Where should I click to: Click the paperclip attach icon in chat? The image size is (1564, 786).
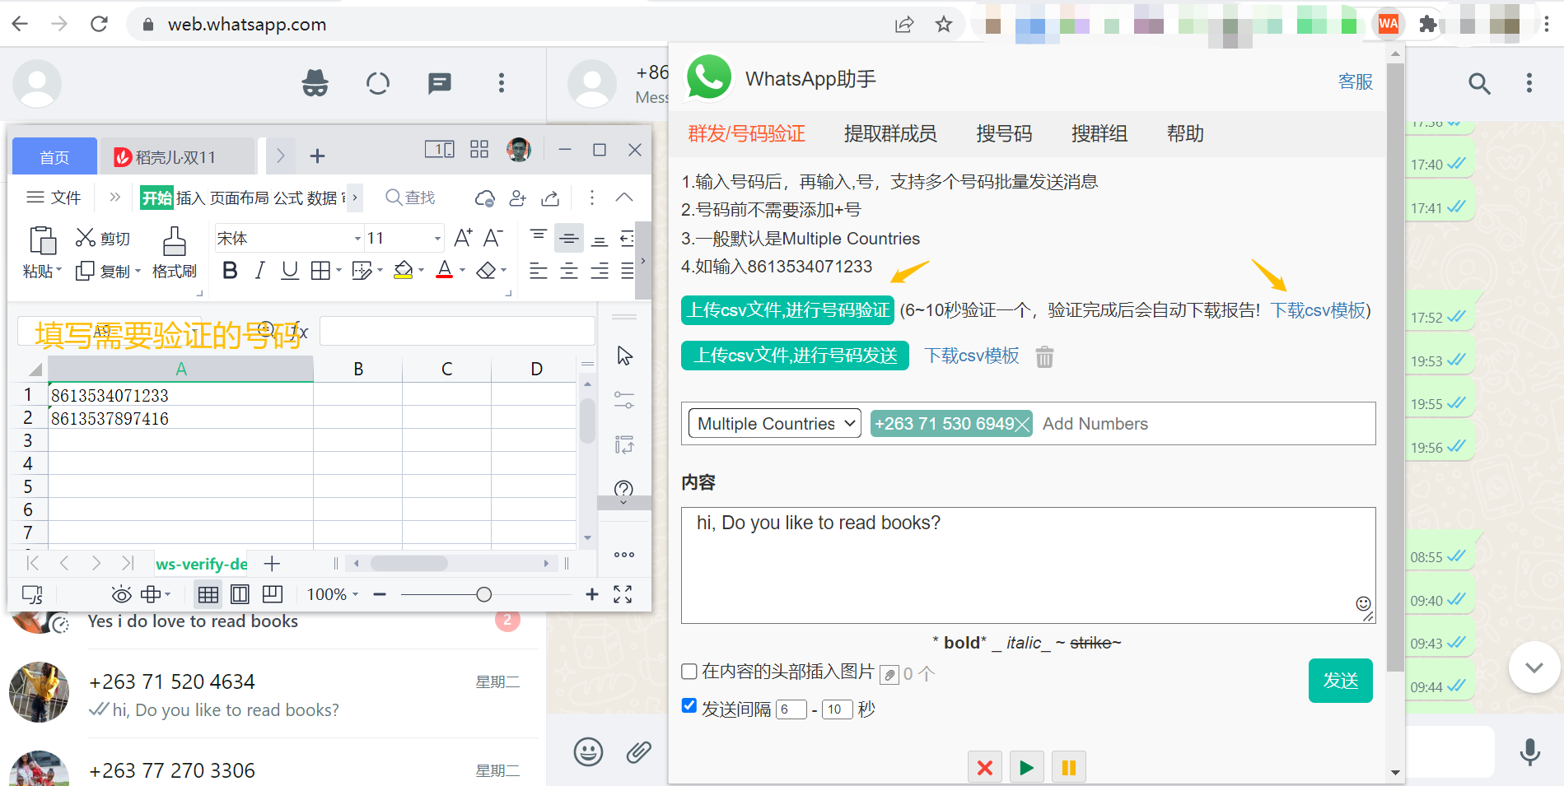click(x=638, y=751)
